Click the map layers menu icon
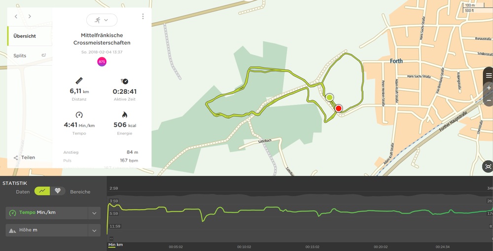 [489, 75]
